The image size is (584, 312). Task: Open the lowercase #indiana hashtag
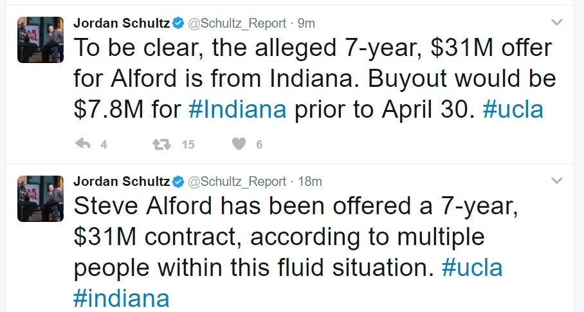click(122, 298)
